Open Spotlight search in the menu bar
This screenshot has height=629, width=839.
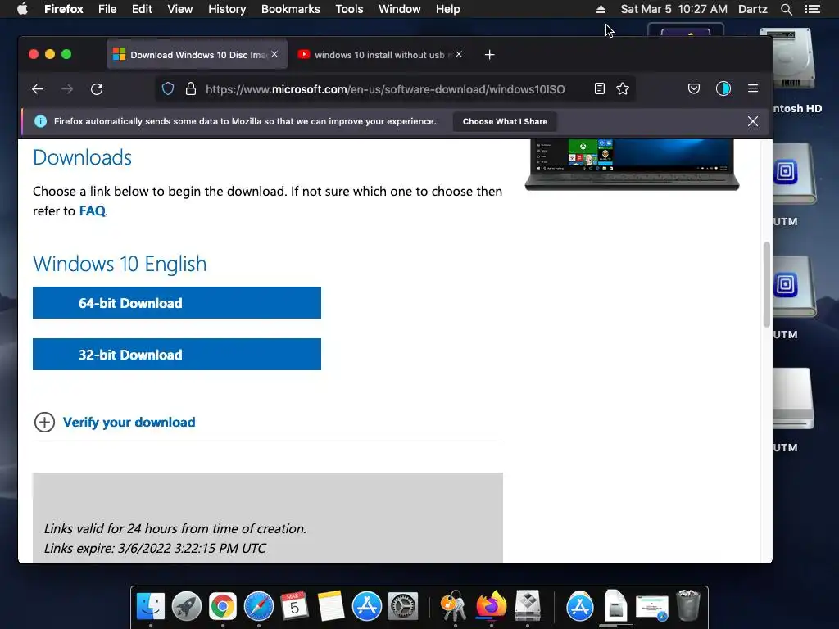click(786, 9)
